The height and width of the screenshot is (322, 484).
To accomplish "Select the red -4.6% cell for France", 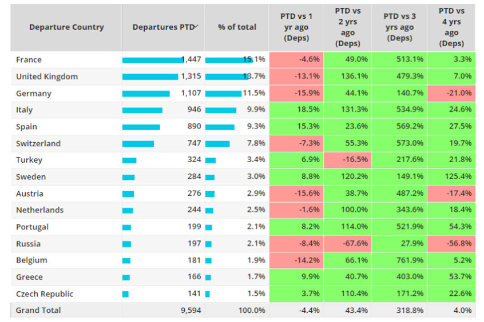I will pyautogui.click(x=296, y=60).
